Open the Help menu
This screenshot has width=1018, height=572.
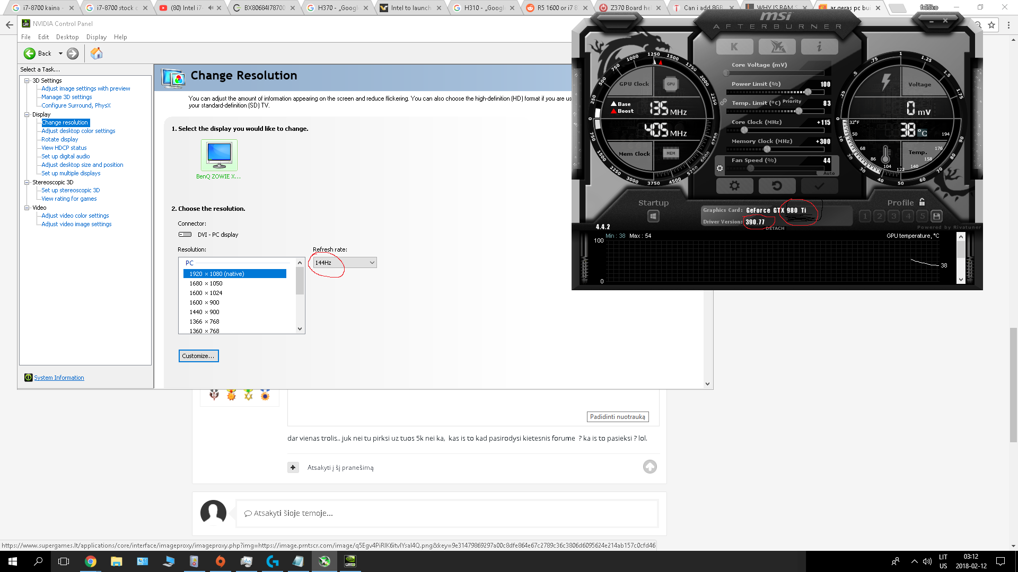pos(120,37)
